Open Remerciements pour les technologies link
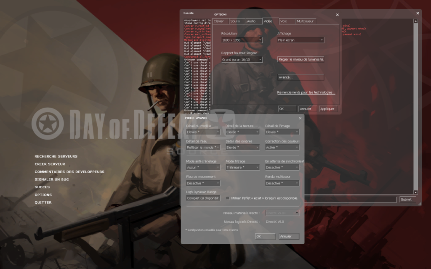Image resolution: width=431 pixels, height=269 pixels. click(x=306, y=92)
